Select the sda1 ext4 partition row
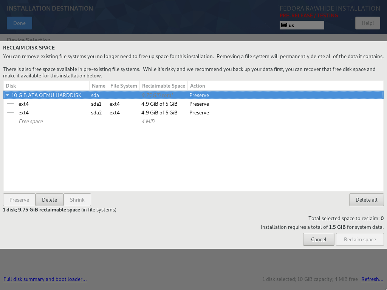 193,104
